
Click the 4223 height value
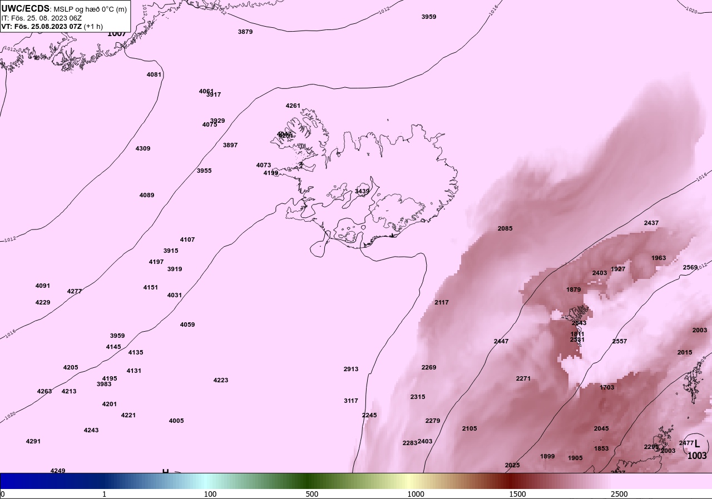pos(221,380)
